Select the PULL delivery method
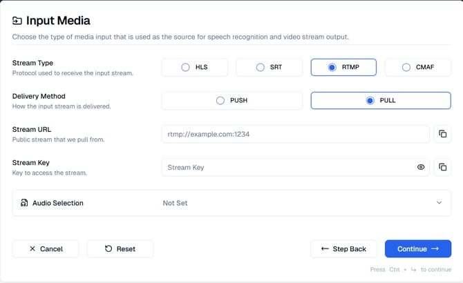The image size is (463, 283). point(381,100)
